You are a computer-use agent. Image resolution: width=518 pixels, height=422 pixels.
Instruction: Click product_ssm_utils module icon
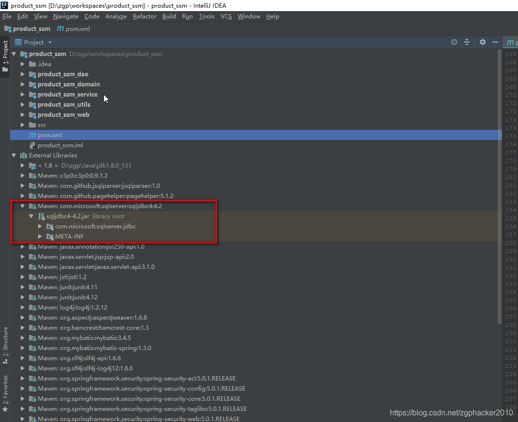coord(32,105)
